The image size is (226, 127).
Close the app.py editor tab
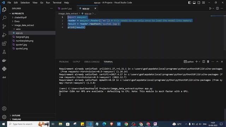95,8
